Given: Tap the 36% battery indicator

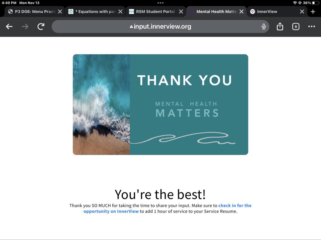Looking at the screenshot, I should (x=311, y=3).
